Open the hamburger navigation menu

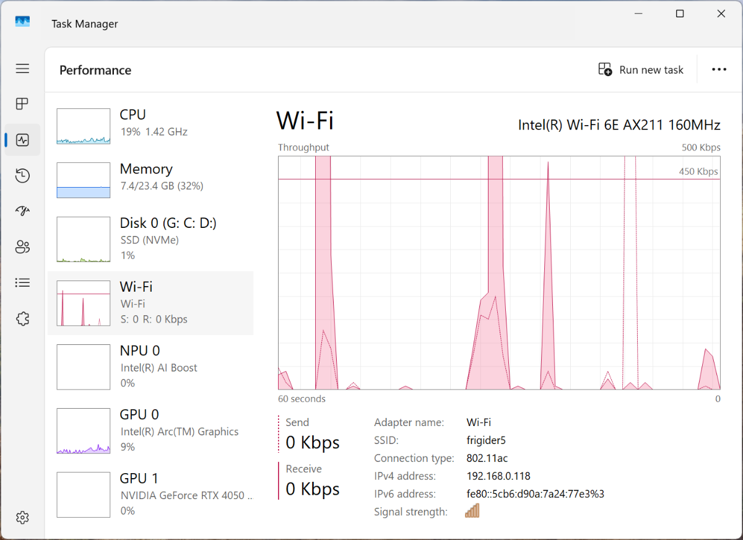pyautogui.click(x=22, y=69)
